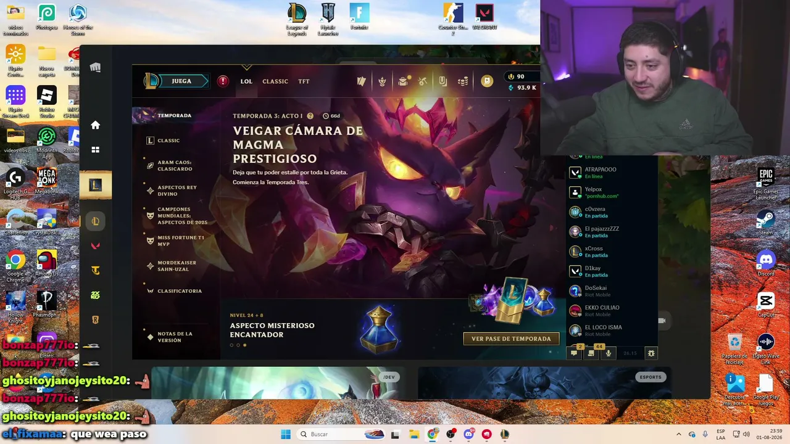Select friend xCross in friends list
Image resolution: width=790 pixels, height=444 pixels.
click(612, 252)
